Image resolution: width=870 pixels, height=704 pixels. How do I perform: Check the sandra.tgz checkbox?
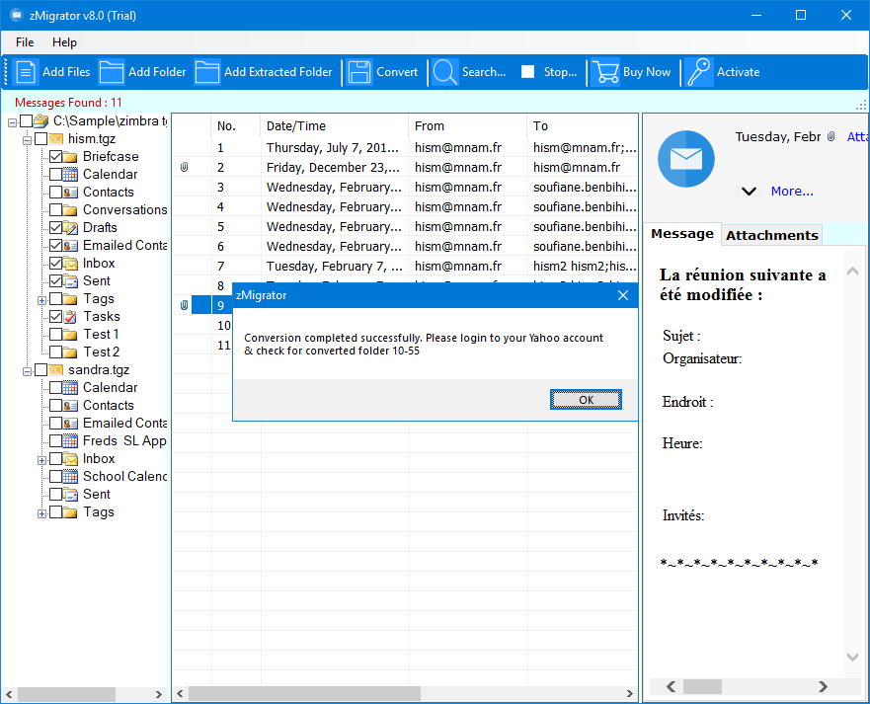click(x=41, y=370)
